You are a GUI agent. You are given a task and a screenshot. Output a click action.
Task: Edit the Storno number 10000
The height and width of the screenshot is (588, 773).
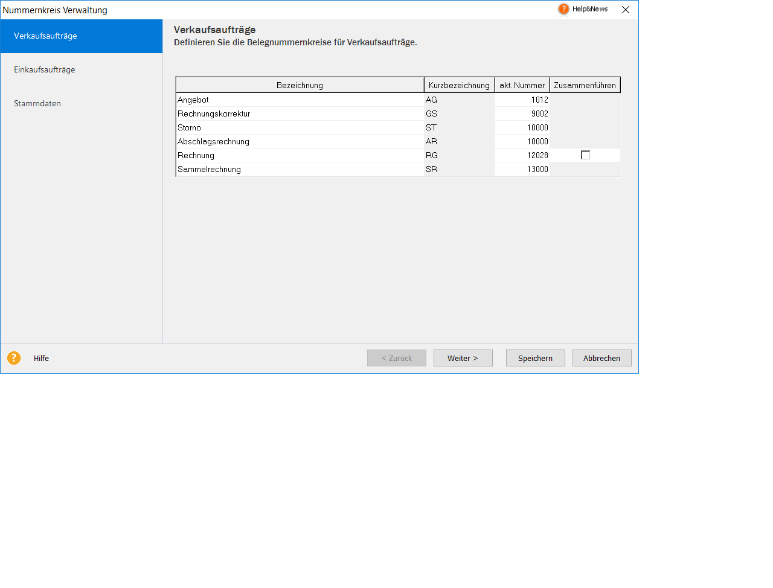pos(522,128)
